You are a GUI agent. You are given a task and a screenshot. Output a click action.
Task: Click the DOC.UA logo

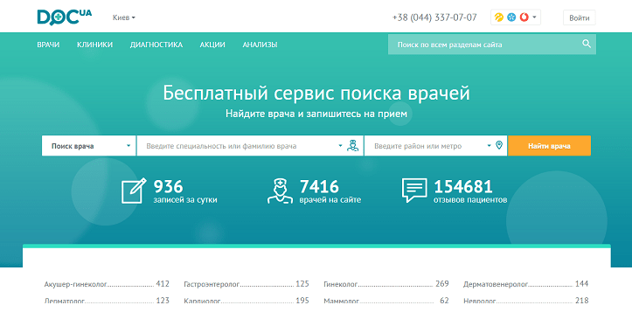click(x=65, y=17)
